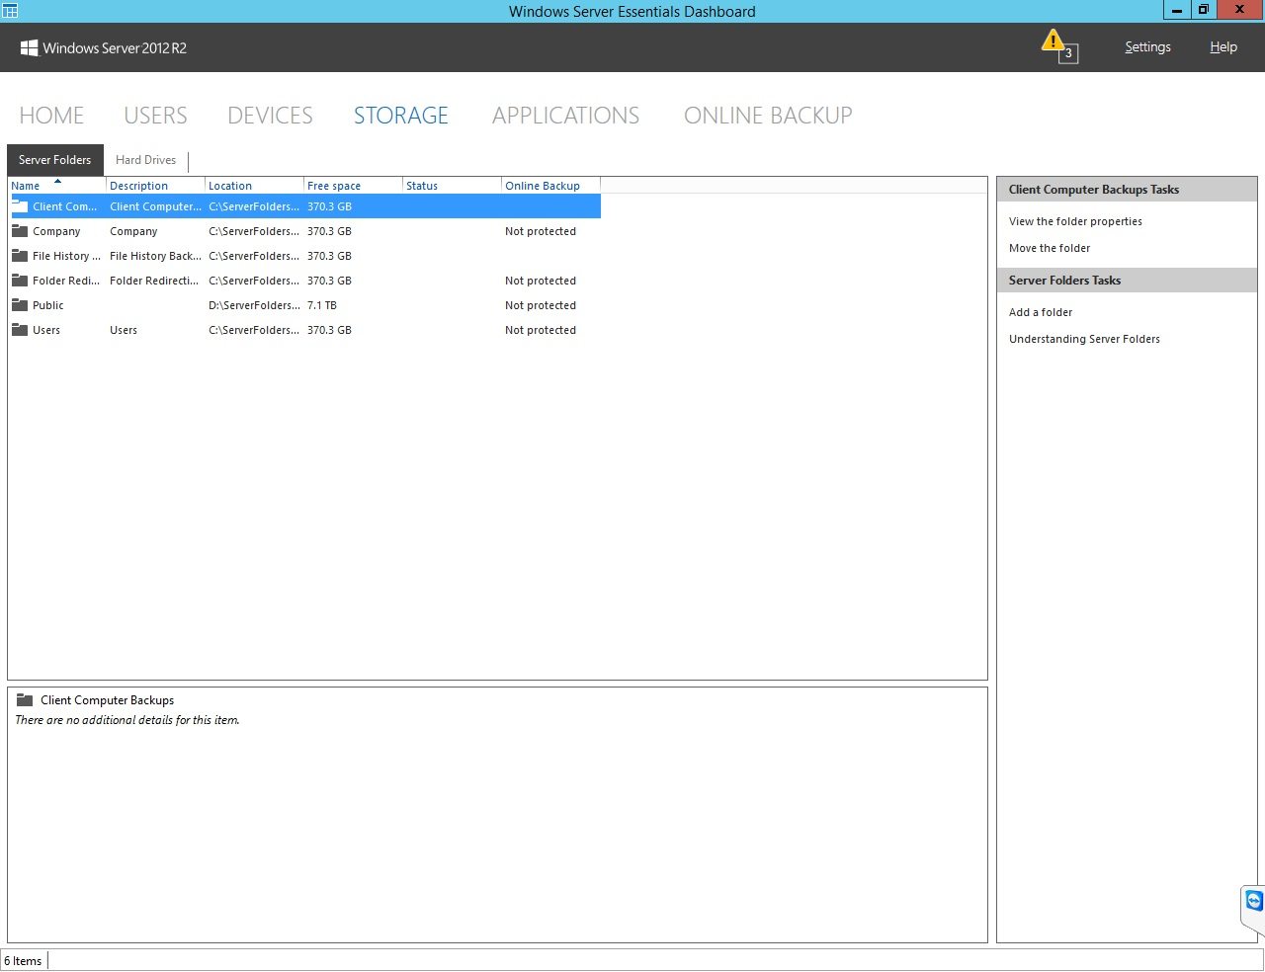Sort by the Online Backup column header
The image size is (1265, 972).
pyautogui.click(x=550, y=186)
